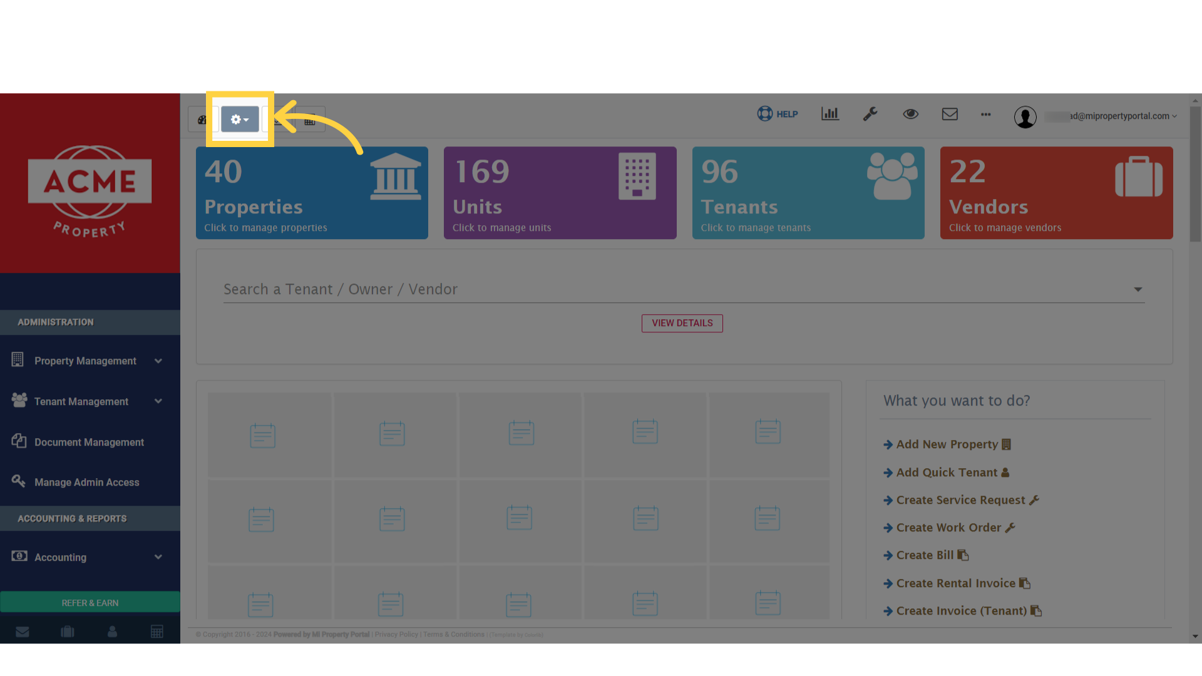
Task: Click the Manage Admin Access key icon
Action: (18, 481)
